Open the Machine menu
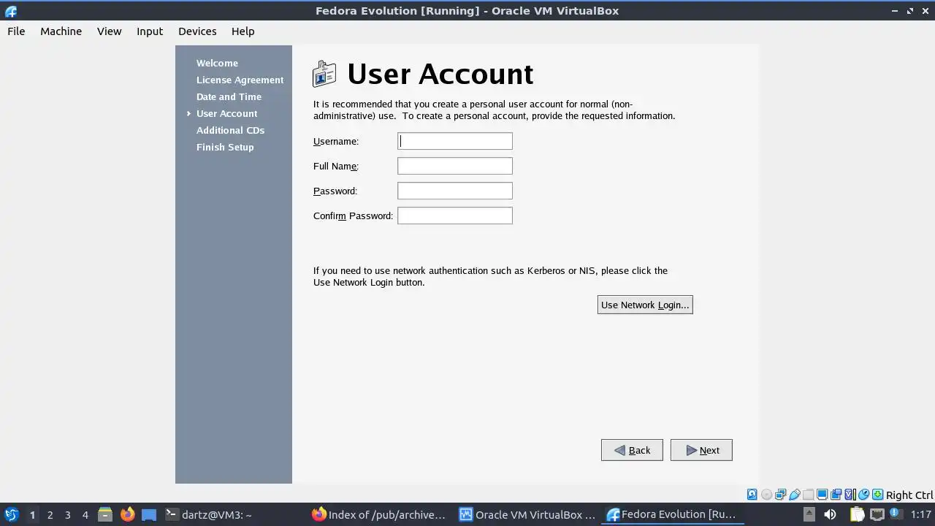This screenshot has width=935, height=526. pyautogui.click(x=61, y=31)
